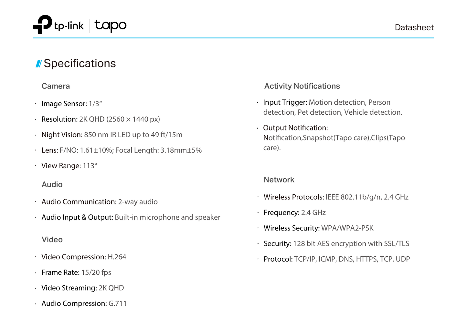Select Protocol: TCP/IP, ICMP, DNS line

[x=337, y=259]
